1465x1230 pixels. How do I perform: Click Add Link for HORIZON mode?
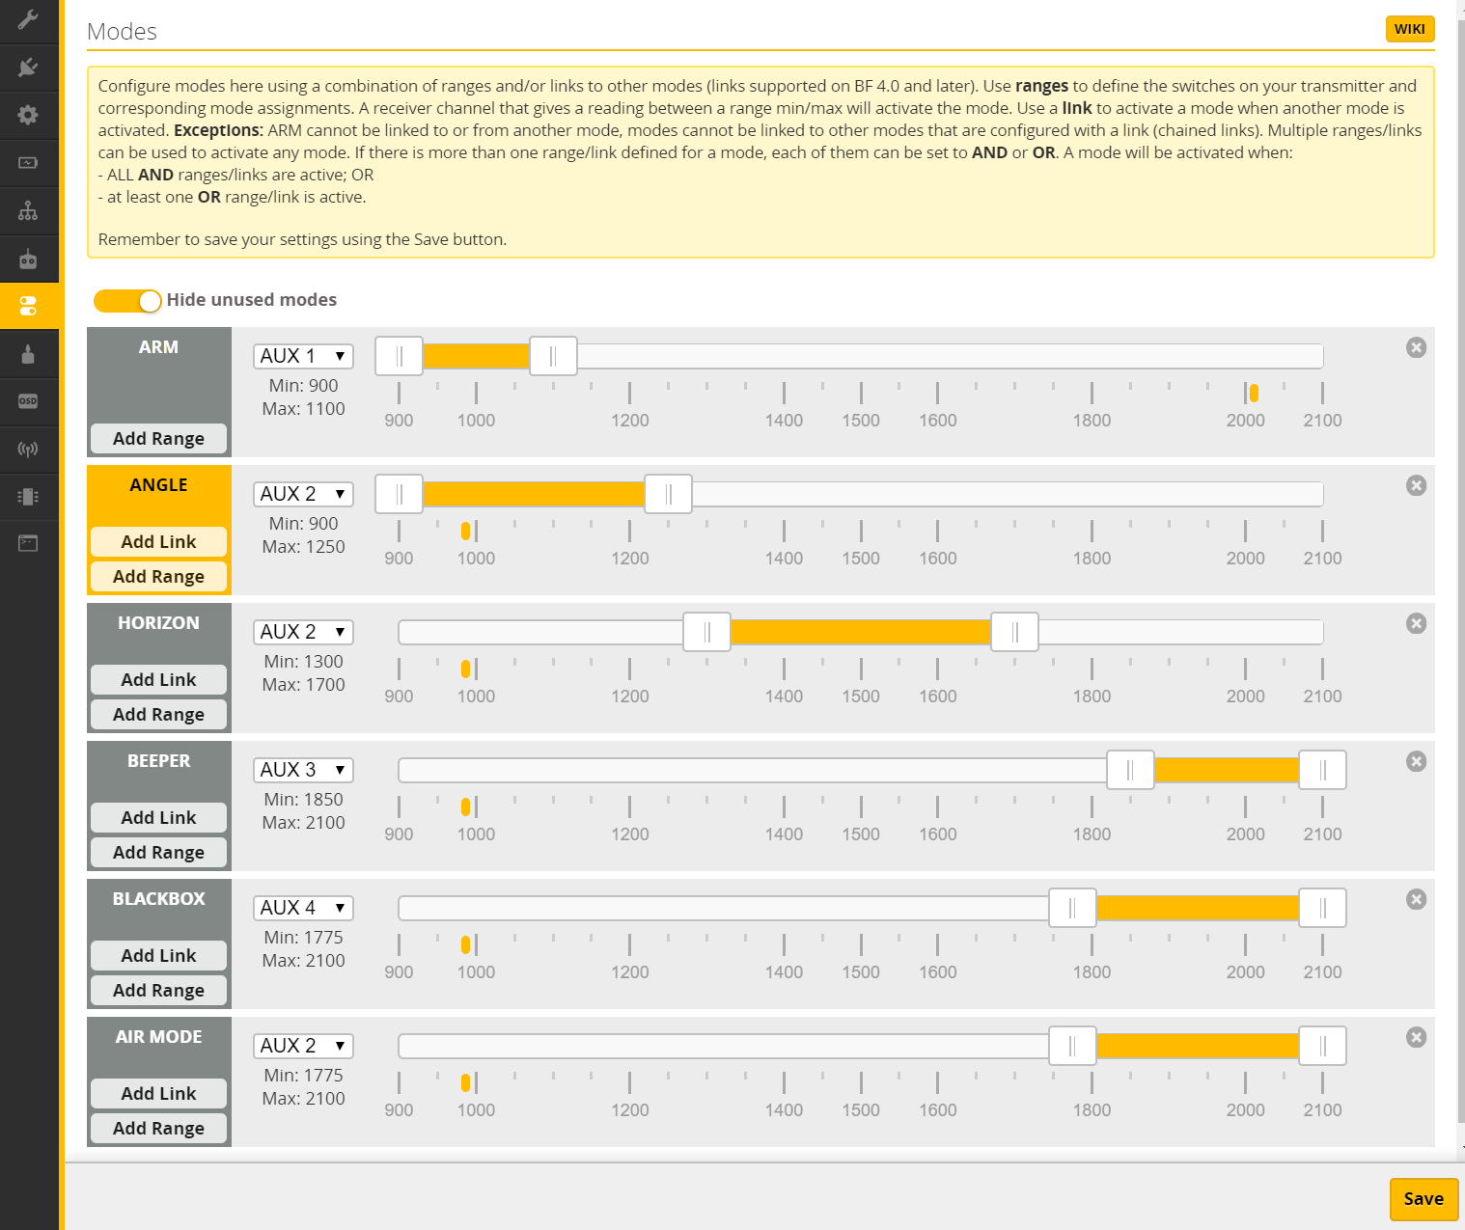coord(158,680)
